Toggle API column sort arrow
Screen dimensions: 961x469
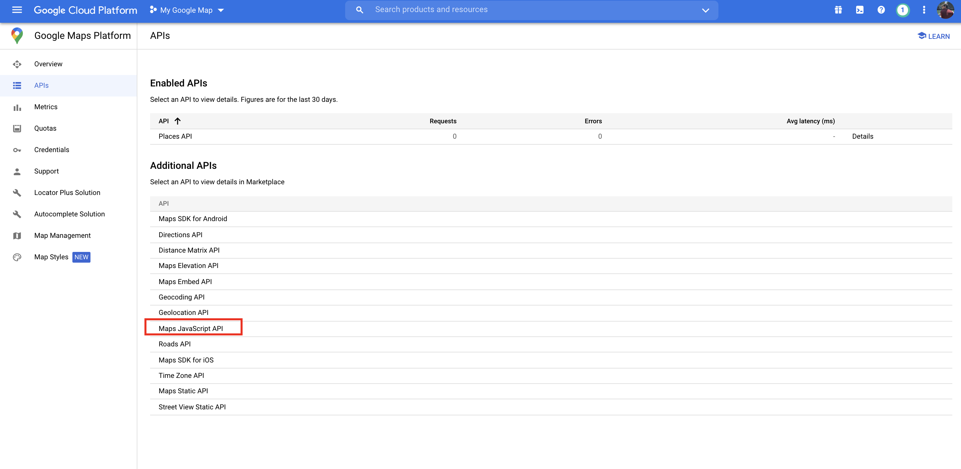(178, 121)
